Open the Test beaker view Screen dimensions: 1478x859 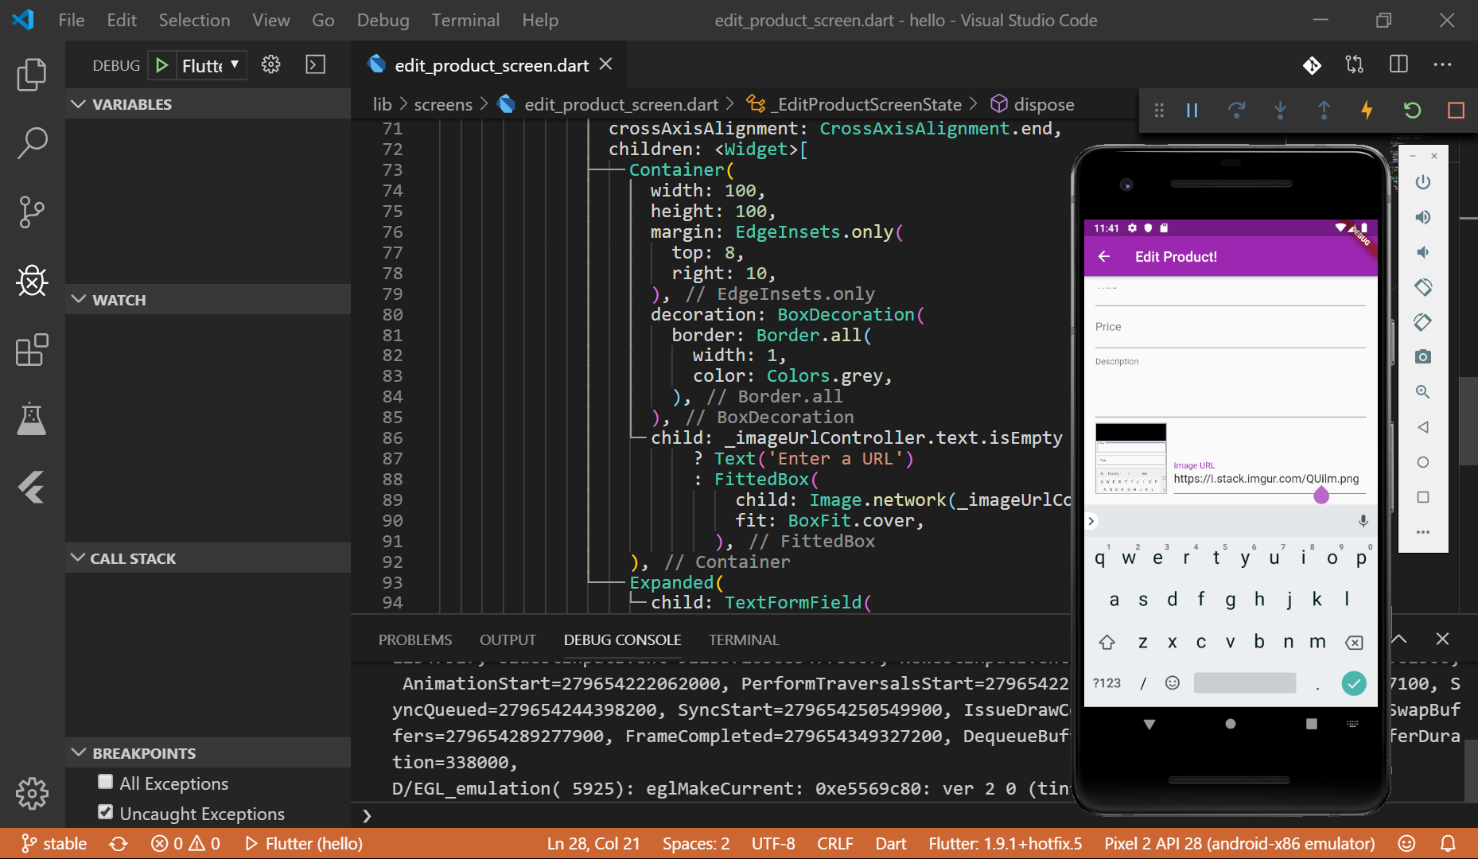click(32, 418)
